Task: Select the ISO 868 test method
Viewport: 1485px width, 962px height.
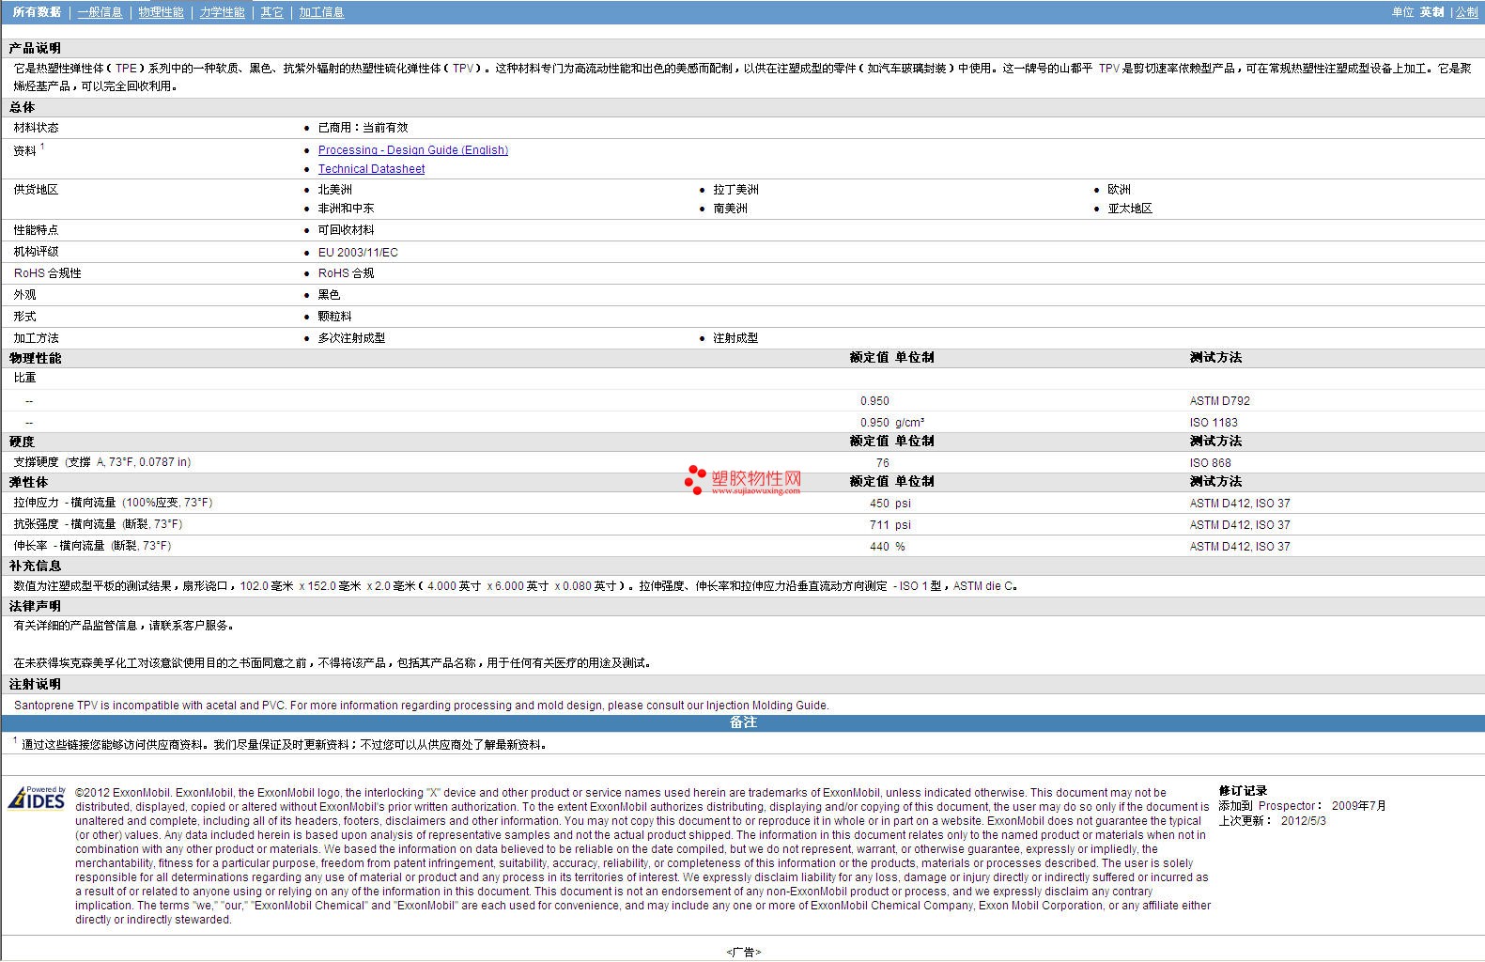Action: tap(1210, 463)
